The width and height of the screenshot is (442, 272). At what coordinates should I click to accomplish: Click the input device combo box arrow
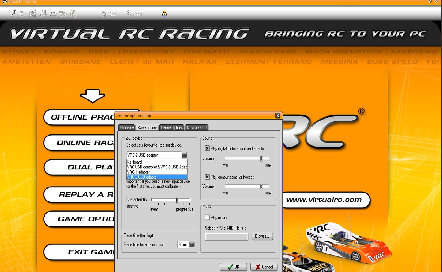(184, 155)
